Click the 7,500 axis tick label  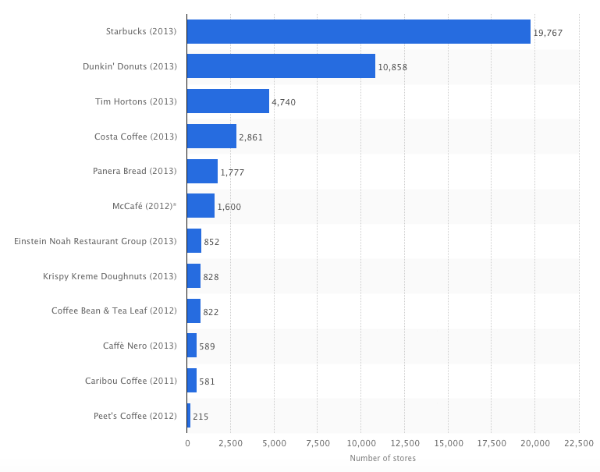pyautogui.click(x=318, y=443)
